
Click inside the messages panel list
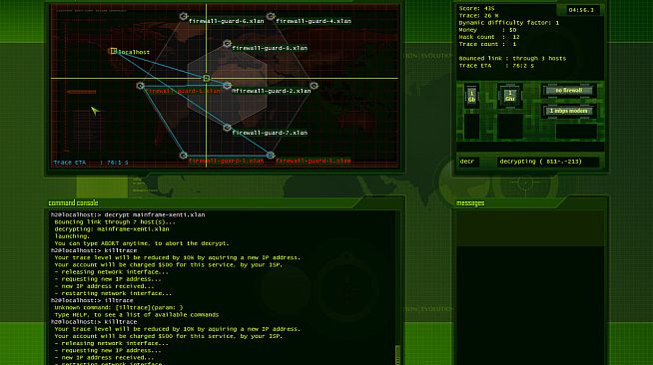click(x=530, y=287)
